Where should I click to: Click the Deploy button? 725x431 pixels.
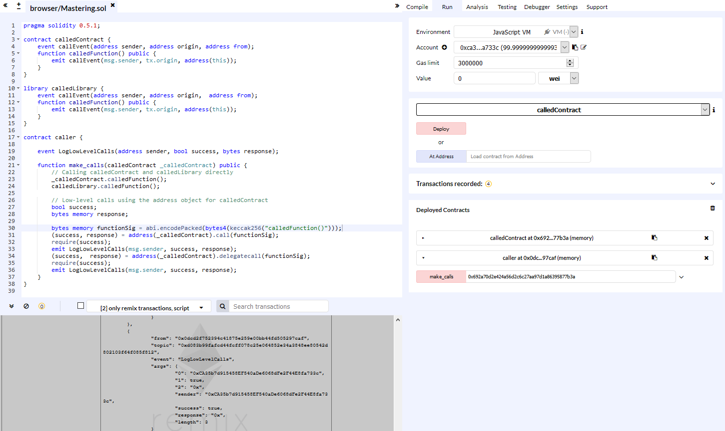441,129
